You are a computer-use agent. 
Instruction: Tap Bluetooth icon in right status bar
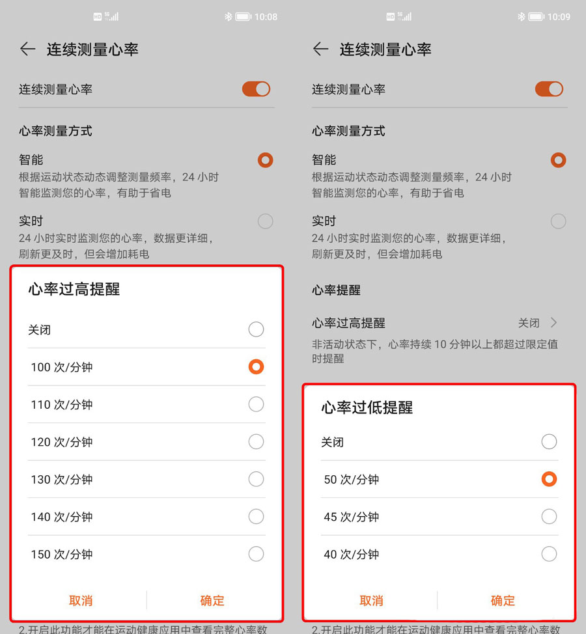point(522,16)
